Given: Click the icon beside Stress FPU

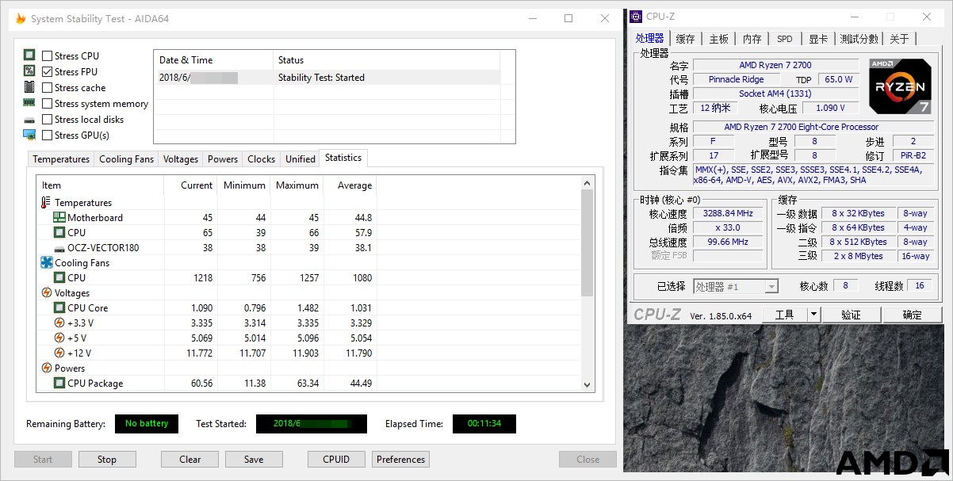Looking at the screenshot, I should tap(29, 71).
